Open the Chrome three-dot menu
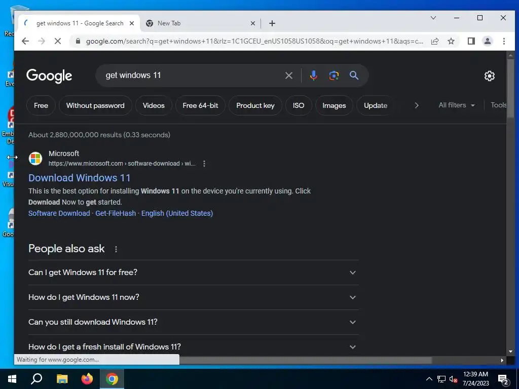The height and width of the screenshot is (389, 519). [504, 41]
